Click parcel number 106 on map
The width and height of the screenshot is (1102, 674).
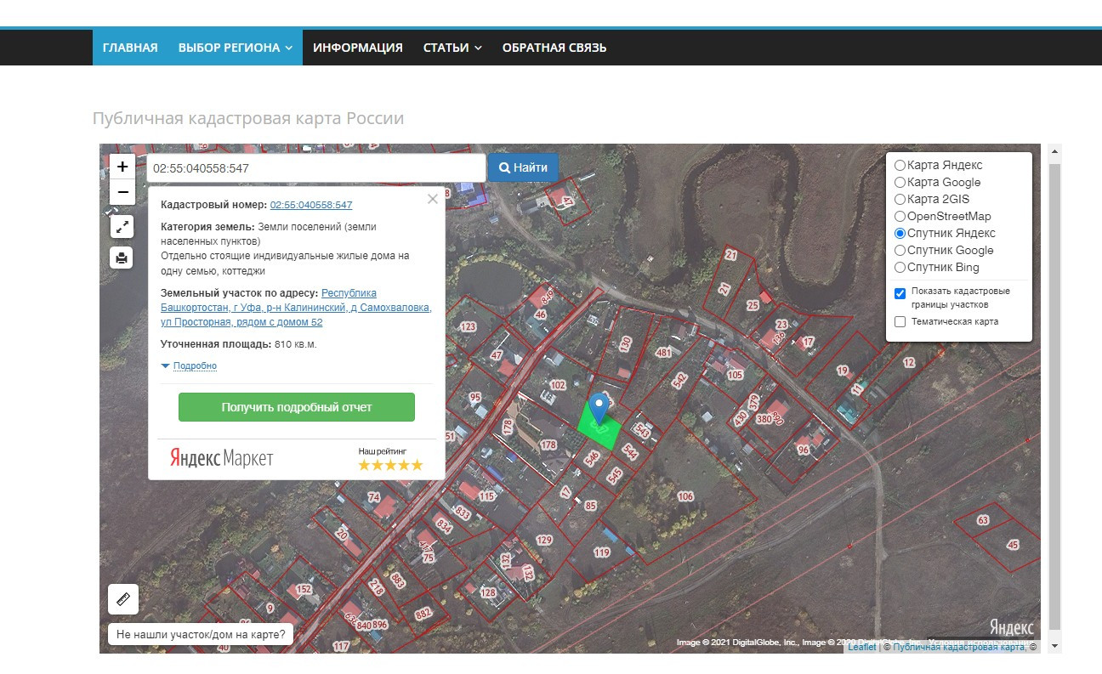[685, 496]
